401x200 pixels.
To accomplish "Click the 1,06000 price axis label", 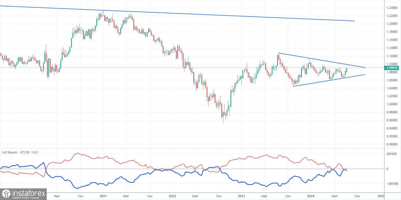I will 392,80.
